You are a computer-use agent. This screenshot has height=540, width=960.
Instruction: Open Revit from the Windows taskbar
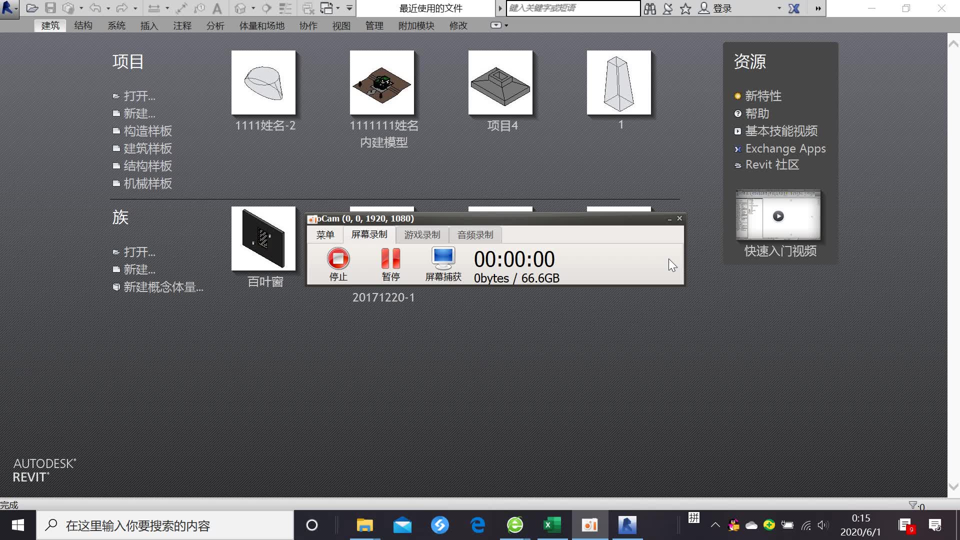[x=627, y=525]
